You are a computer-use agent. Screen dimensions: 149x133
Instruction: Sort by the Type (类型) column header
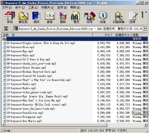[x=139, y=35]
